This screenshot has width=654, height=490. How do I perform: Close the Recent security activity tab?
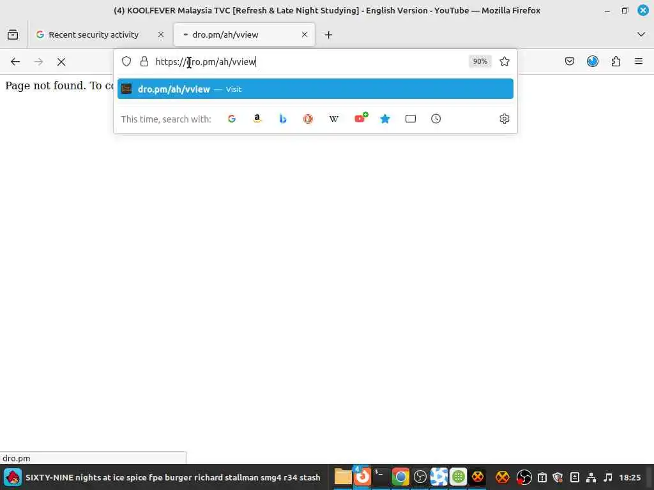coord(160,34)
